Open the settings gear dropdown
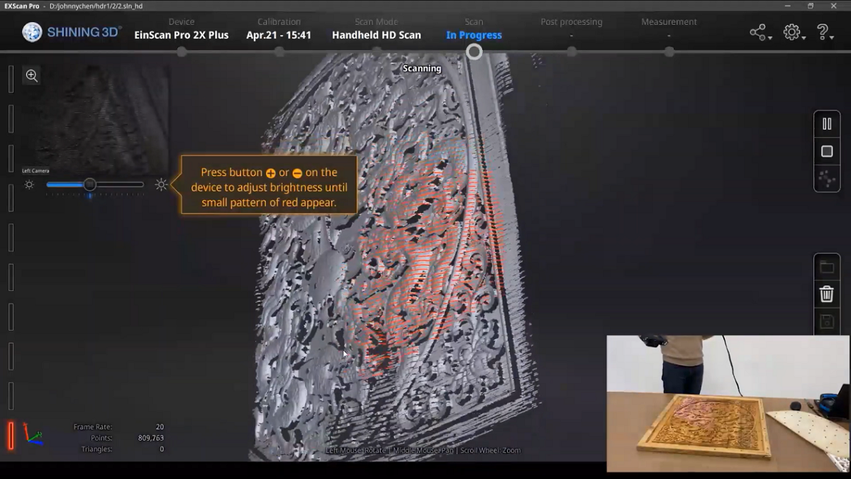The image size is (851, 479). pos(793,33)
